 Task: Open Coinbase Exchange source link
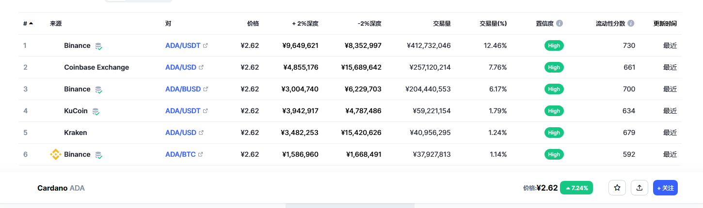tap(96, 67)
